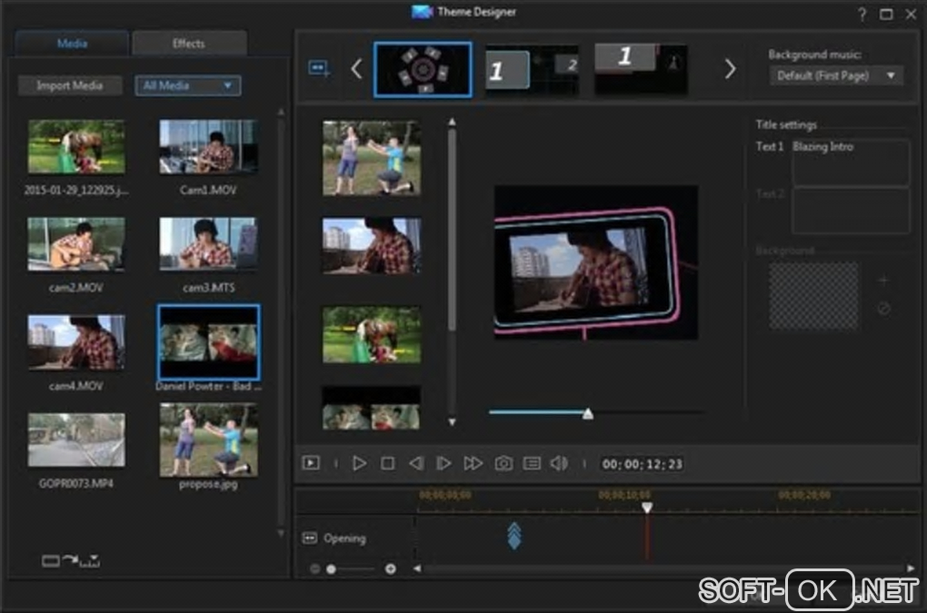This screenshot has height=613, width=927.
Task: Switch to the Media tab
Action: (73, 44)
